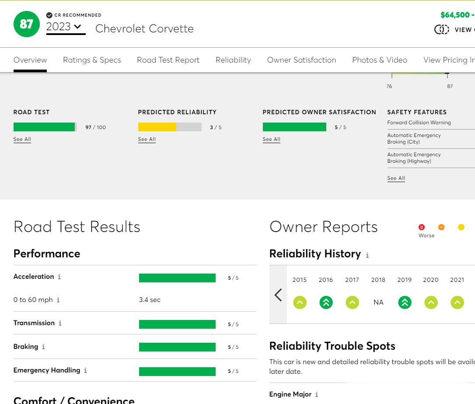Click See All under Road Test

click(22, 139)
